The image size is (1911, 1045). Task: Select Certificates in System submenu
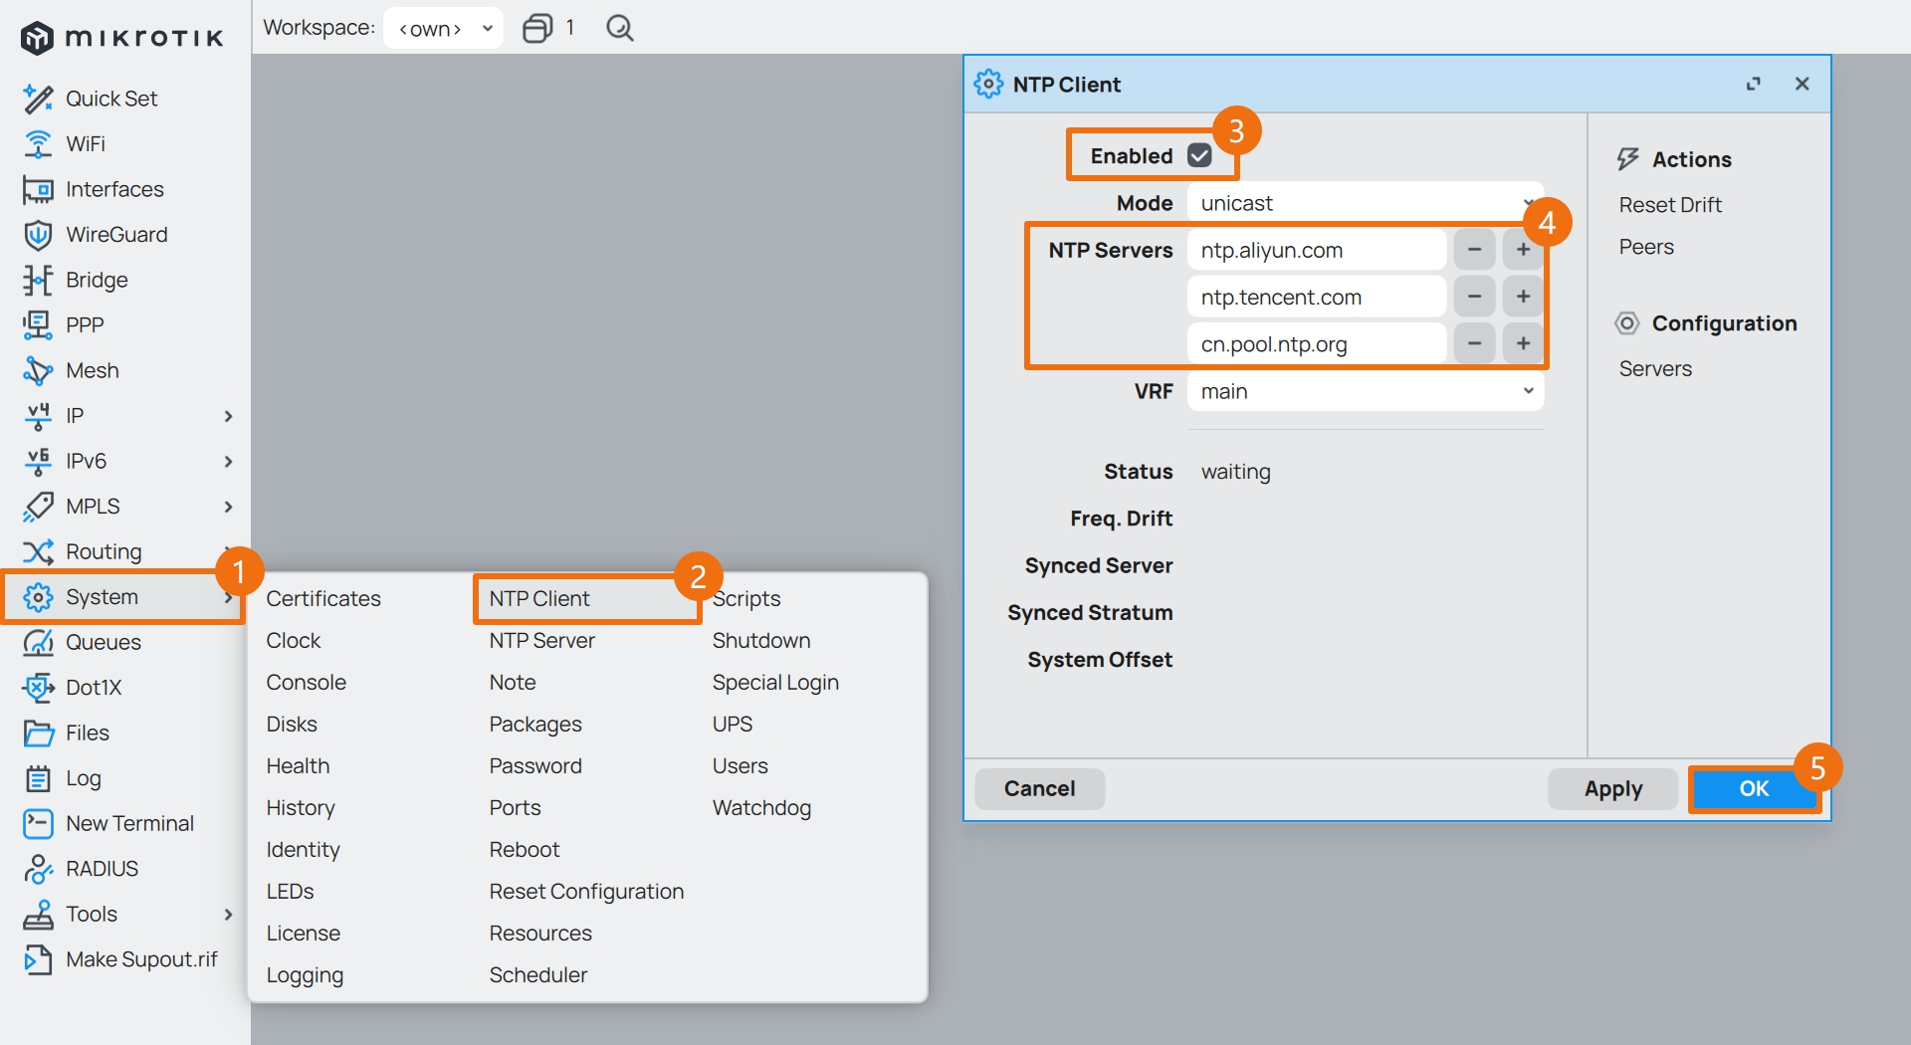coord(323,598)
